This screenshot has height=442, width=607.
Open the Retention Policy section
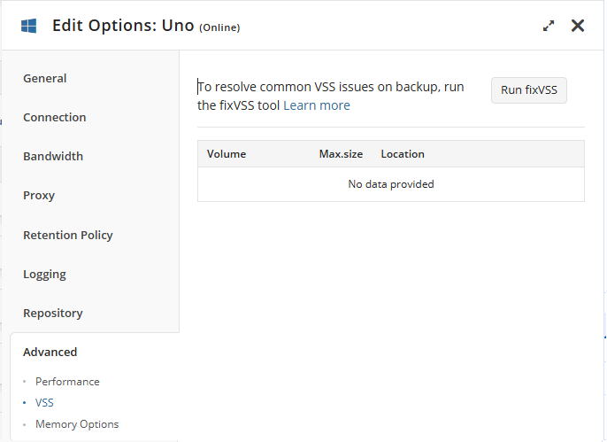tap(68, 235)
